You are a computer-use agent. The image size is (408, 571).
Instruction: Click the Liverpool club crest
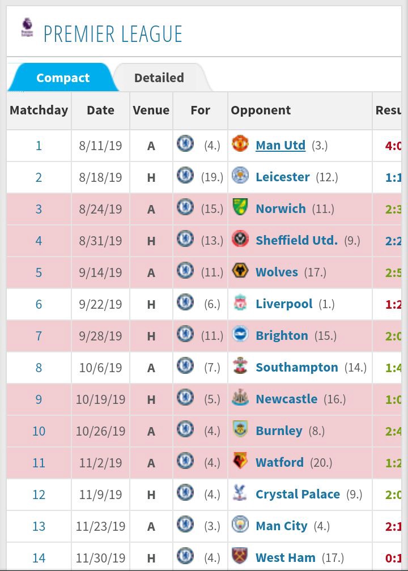pyautogui.click(x=240, y=302)
